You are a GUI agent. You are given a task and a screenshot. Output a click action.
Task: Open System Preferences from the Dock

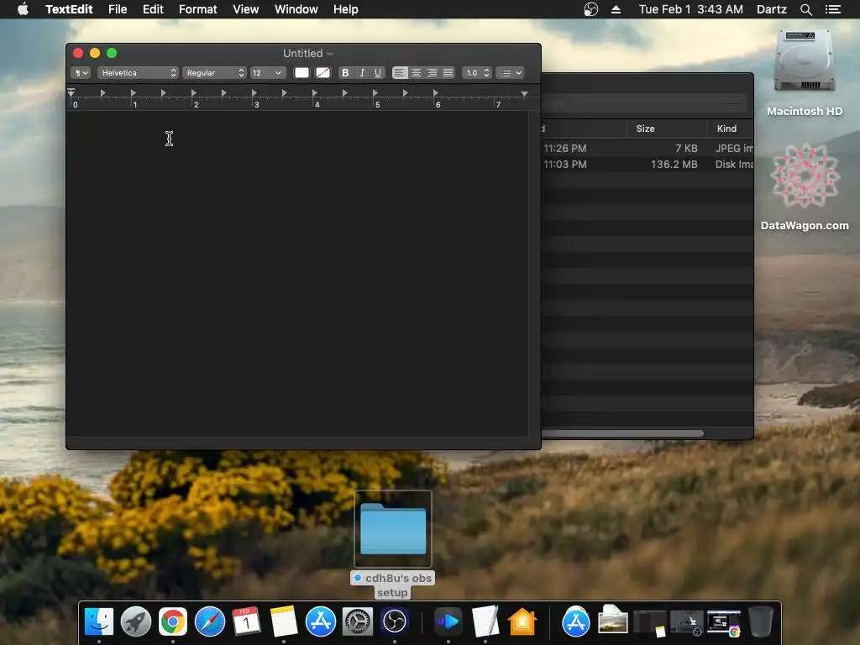pos(358,621)
